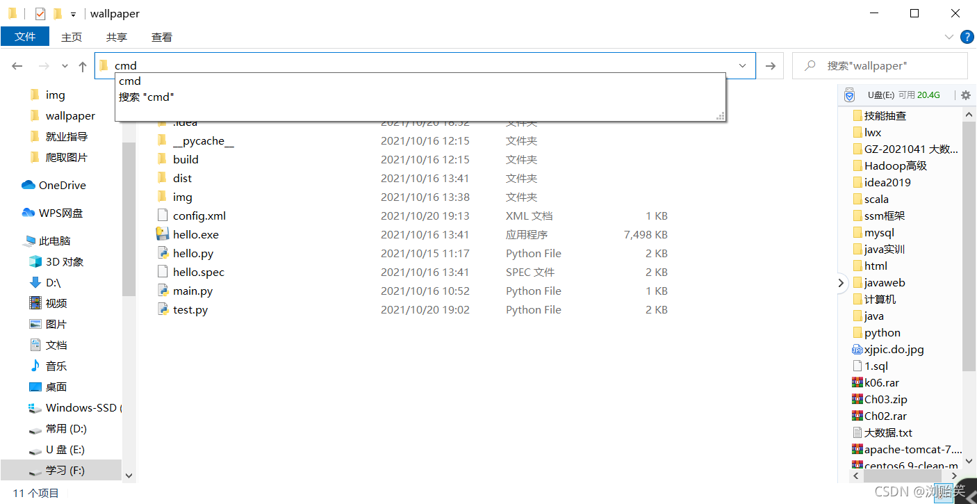Image resolution: width=977 pixels, height=504 pixels.
Task: Select 此电脑 in the navigation pane
Action: tap(55, 241)
